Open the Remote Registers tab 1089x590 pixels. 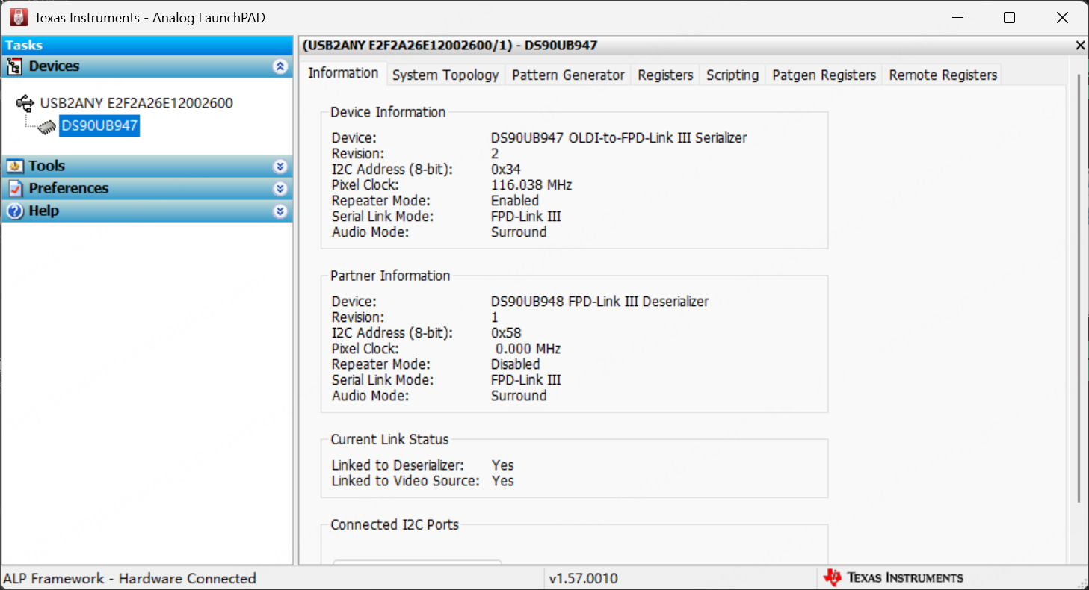943,75
